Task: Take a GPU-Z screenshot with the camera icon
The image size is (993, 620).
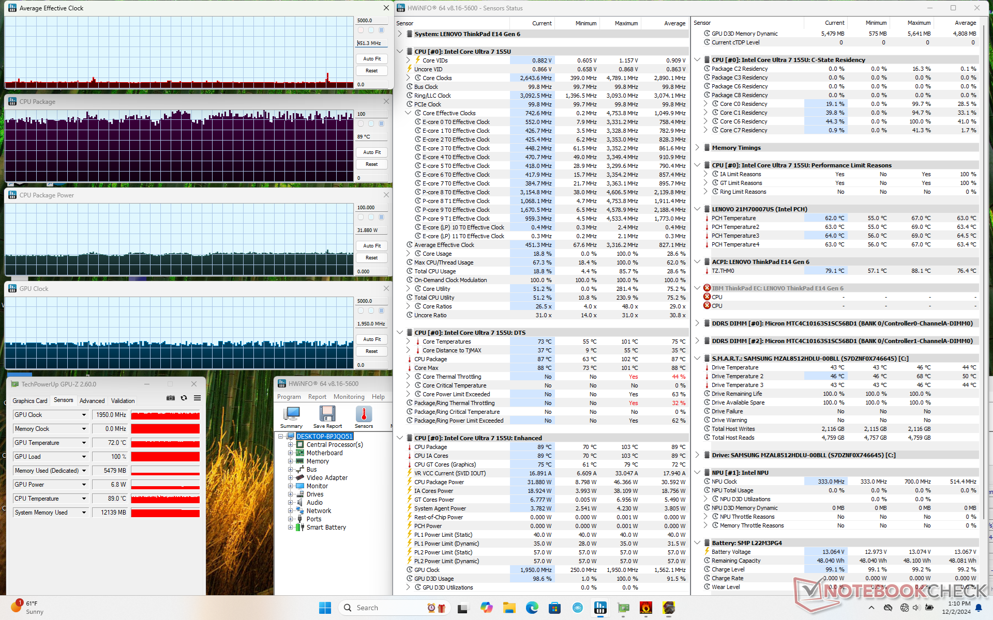Action: [170, 398]
